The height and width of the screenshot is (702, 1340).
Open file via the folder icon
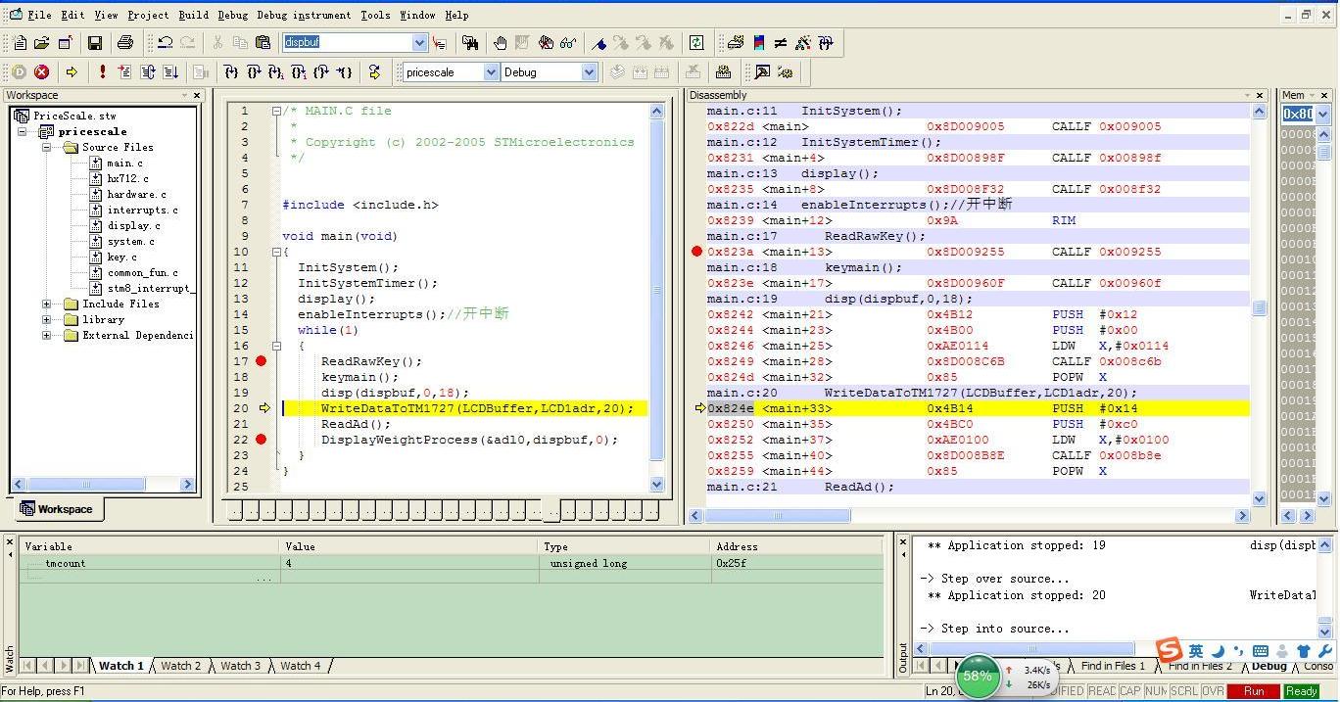click(42, 43)
